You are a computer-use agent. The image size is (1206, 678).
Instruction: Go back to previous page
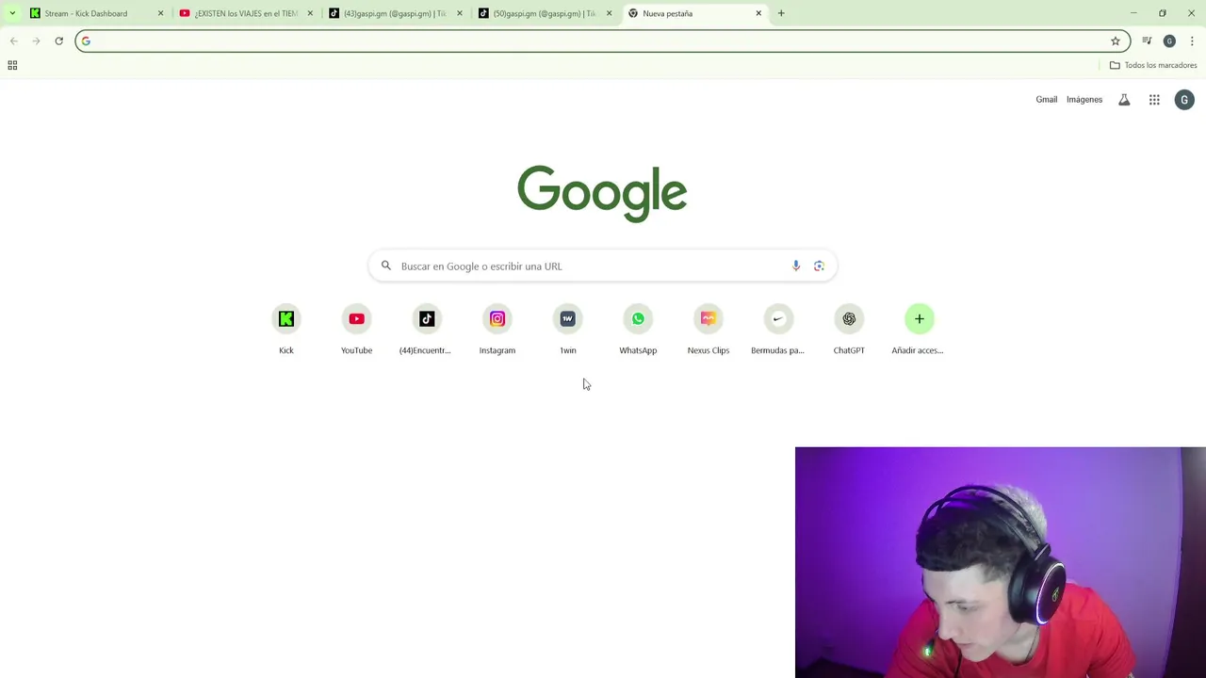point(13,40)
